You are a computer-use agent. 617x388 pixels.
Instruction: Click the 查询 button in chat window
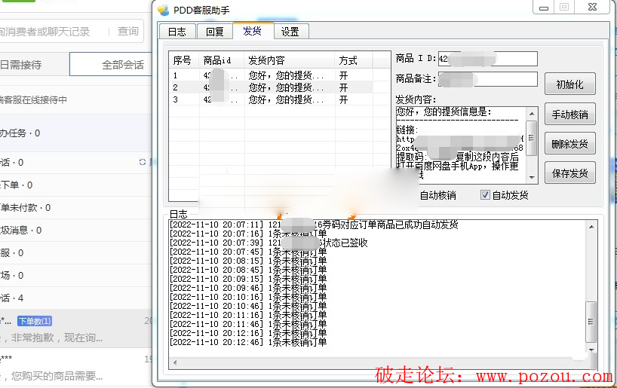[x=128, y=32]
